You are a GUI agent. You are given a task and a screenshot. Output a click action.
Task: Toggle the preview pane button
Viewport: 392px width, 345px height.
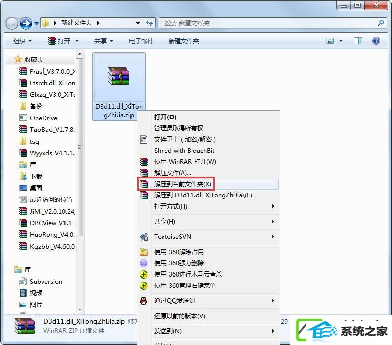tap(358, 41)
